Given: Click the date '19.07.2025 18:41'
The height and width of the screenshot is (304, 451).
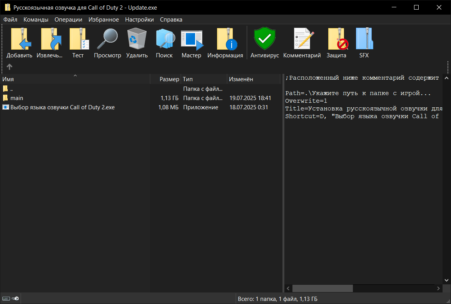Looking at the screenshot, I should pyautogui.click(x=250, y=98).
